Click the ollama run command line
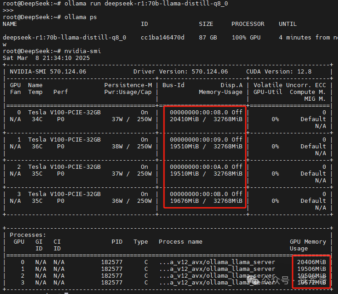This screenshot has width=338, height=294. pos(115,4)
